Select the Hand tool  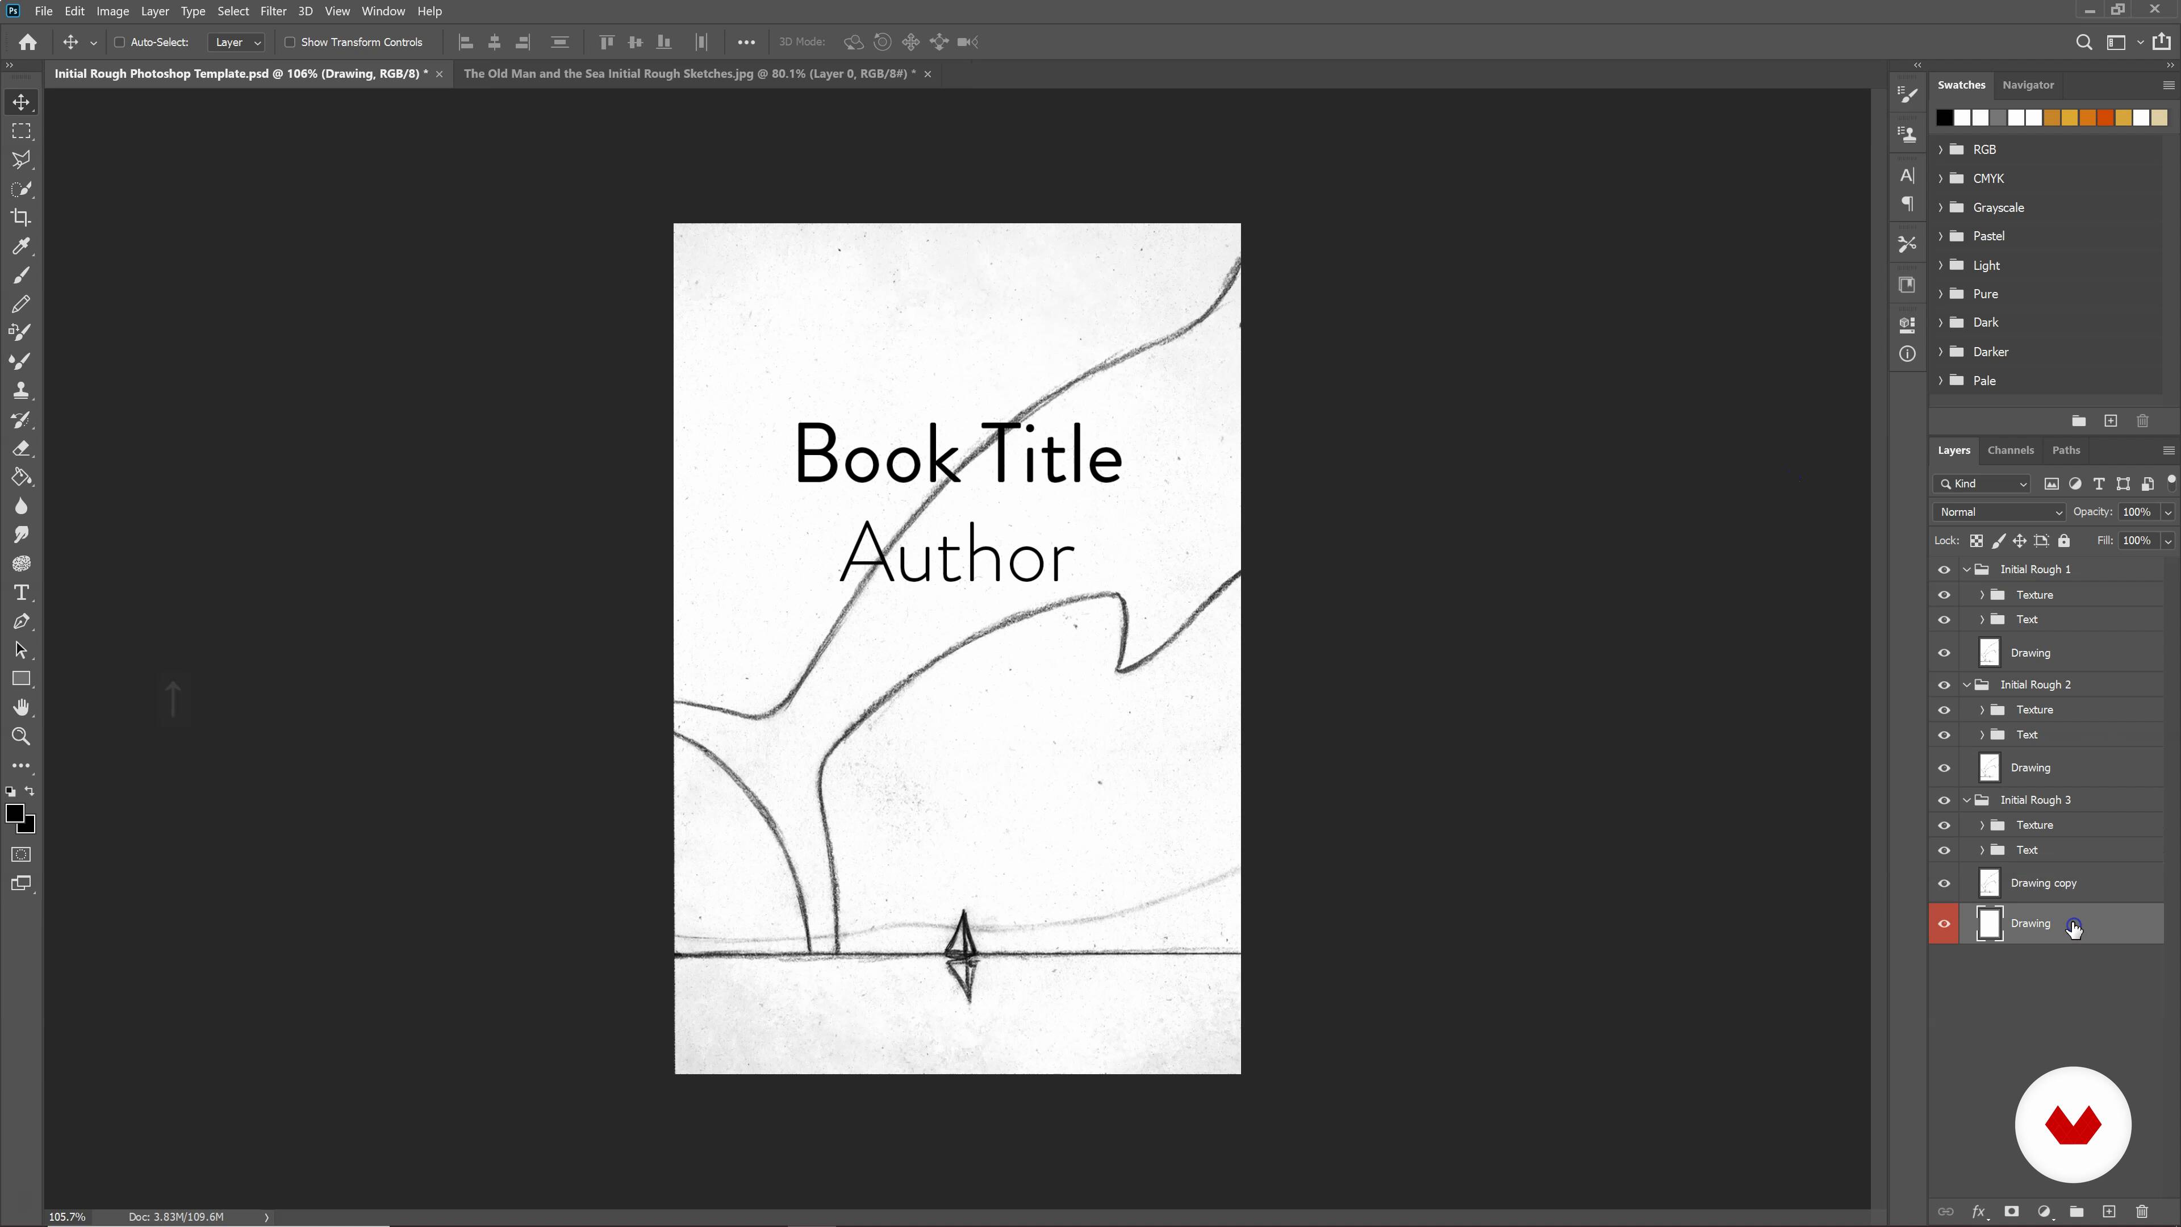pyautogui.click(x=21, y=708)
